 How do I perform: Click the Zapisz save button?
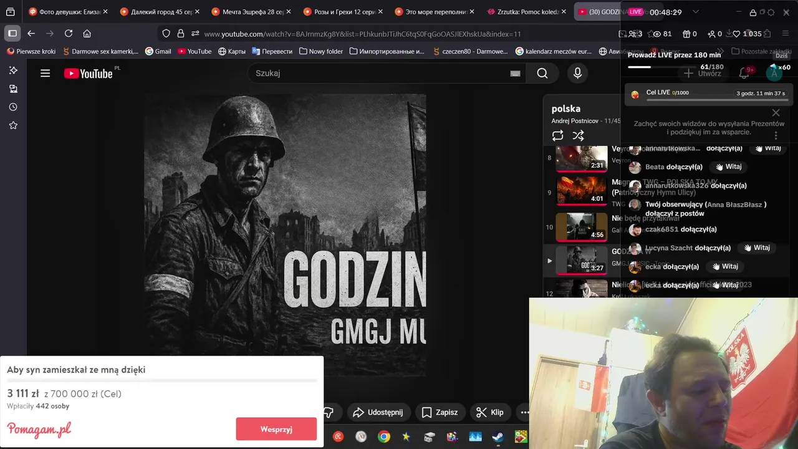(440, 412)
